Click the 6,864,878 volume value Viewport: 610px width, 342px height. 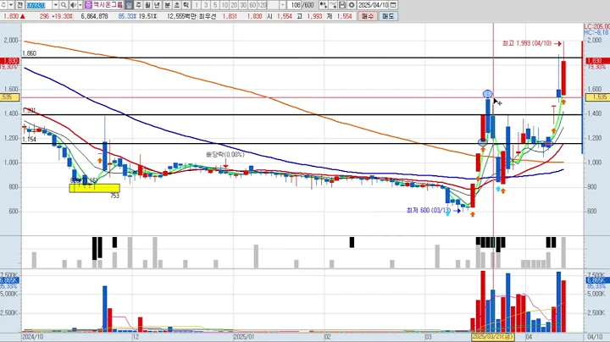pos(95,16)
